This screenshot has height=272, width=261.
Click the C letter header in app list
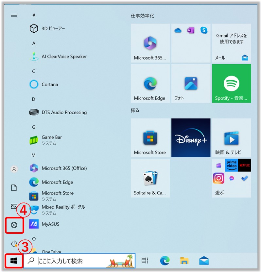[34, 71]
